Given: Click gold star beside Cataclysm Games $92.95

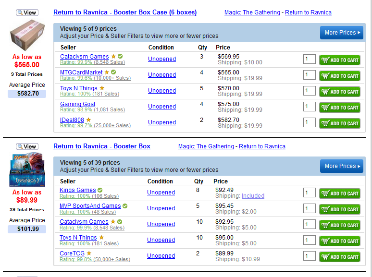Looking at the screenshot, I should 113,222.
